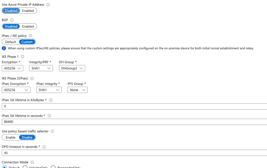Click IPsec SA lifetime in KiloBytes field
Screen dimensions: 267x168
(x=134, y=106)
